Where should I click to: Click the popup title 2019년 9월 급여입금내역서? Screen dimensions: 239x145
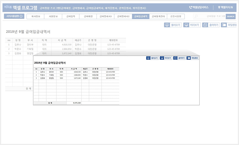(x=50, y=63)
